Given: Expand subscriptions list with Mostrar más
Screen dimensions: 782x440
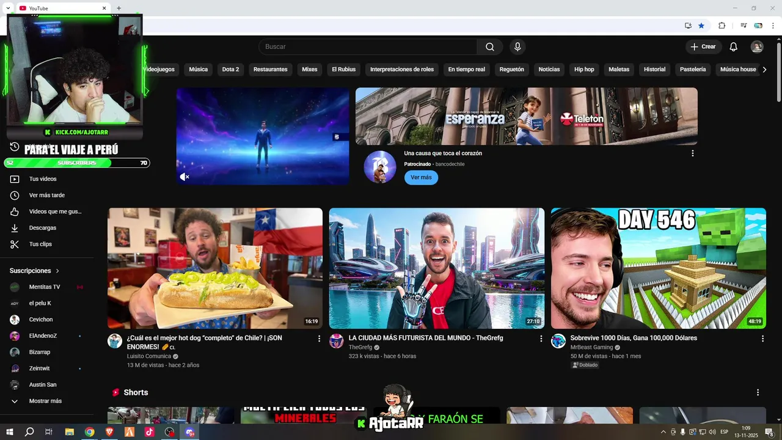Looking at the screenshot, I should click(x=45, y=401).
